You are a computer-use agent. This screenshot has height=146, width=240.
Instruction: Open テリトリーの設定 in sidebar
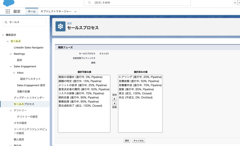coord(27,117)
